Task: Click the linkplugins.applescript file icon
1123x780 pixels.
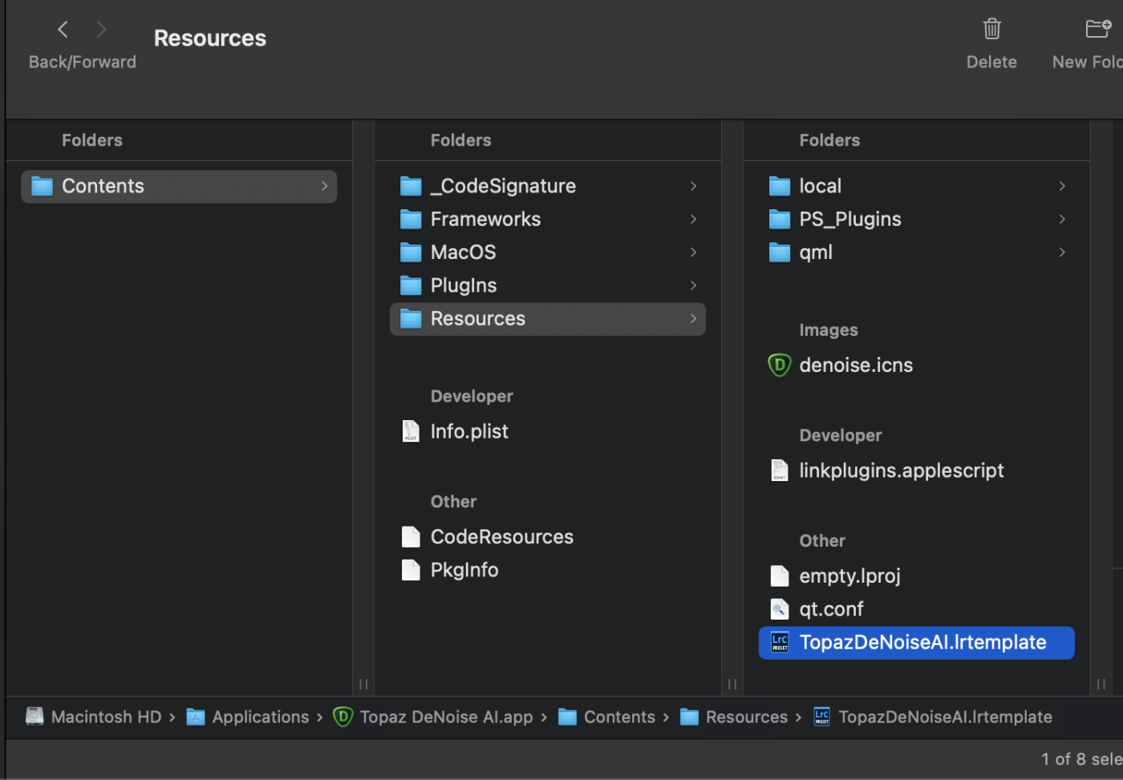Action: pos(780,471)
